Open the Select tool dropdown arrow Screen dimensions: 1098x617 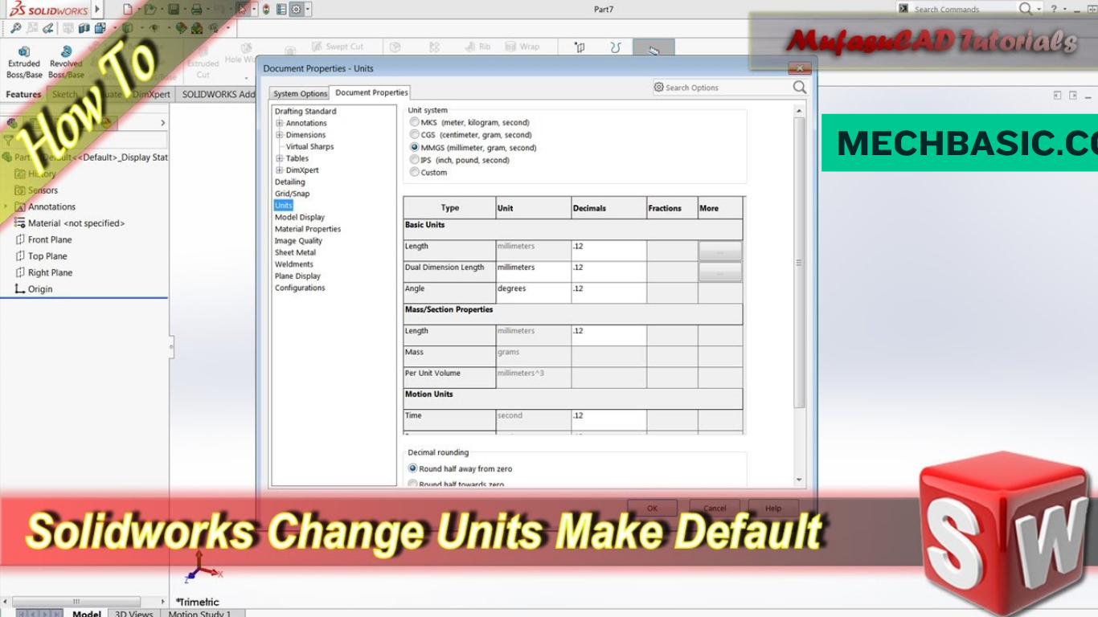254,10
